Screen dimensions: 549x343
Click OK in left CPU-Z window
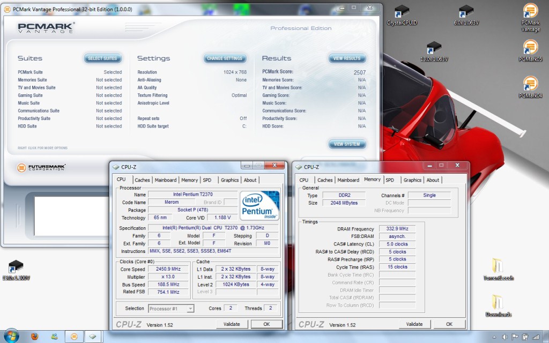[x=267, y=324]
